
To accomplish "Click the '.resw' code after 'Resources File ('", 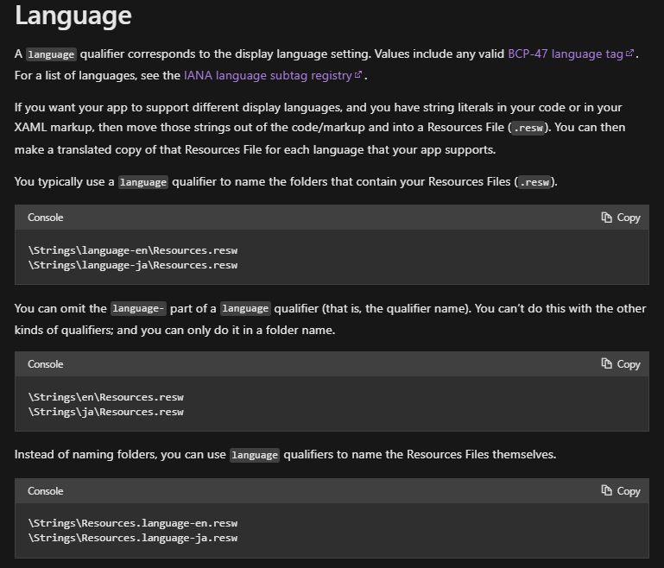I will click(528, 128).
